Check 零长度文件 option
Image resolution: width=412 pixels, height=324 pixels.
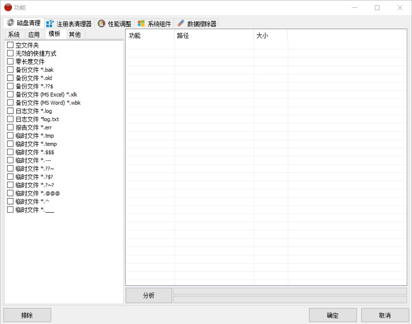(10, 61)
